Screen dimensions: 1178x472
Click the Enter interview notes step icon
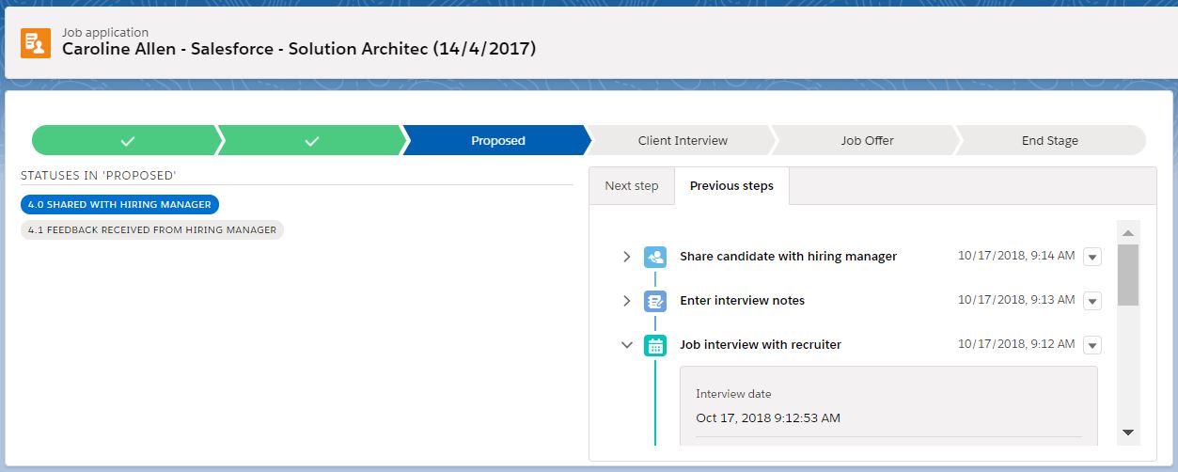[655, 301]
